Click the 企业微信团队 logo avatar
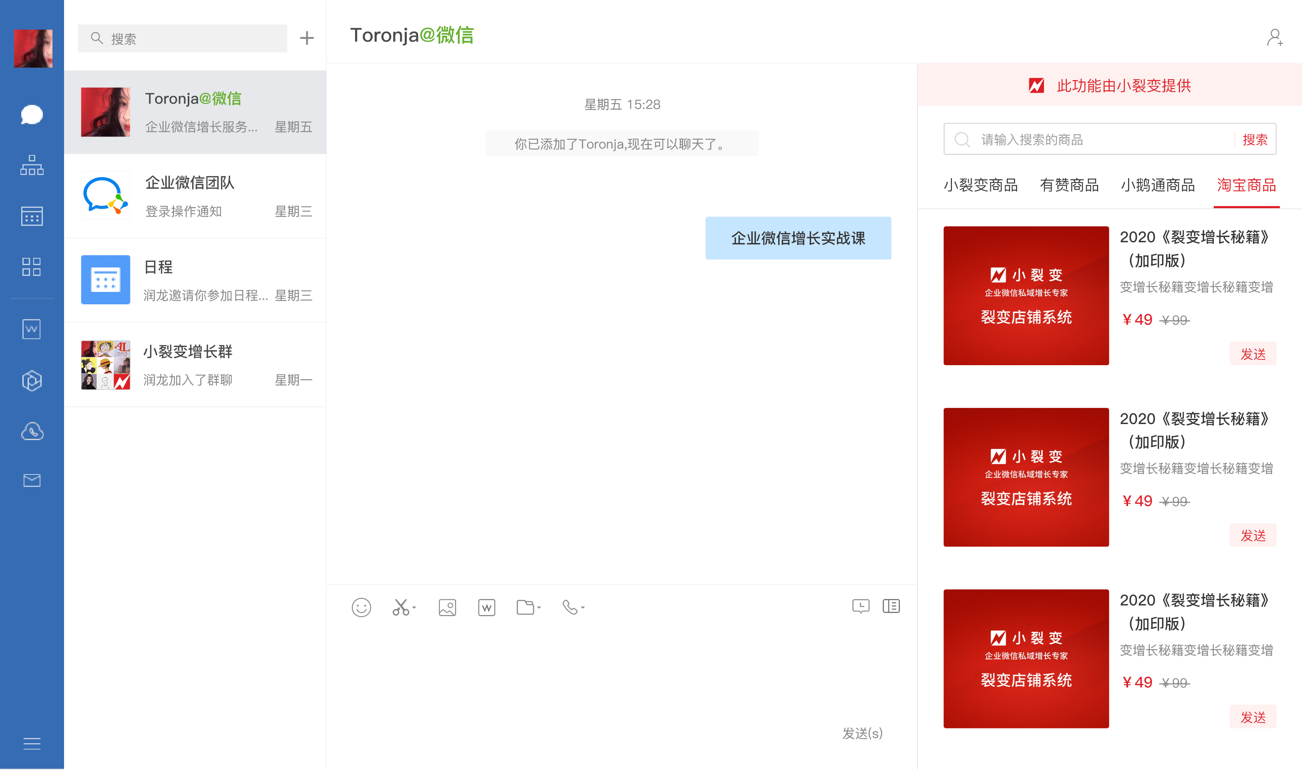 click(105, 196)
